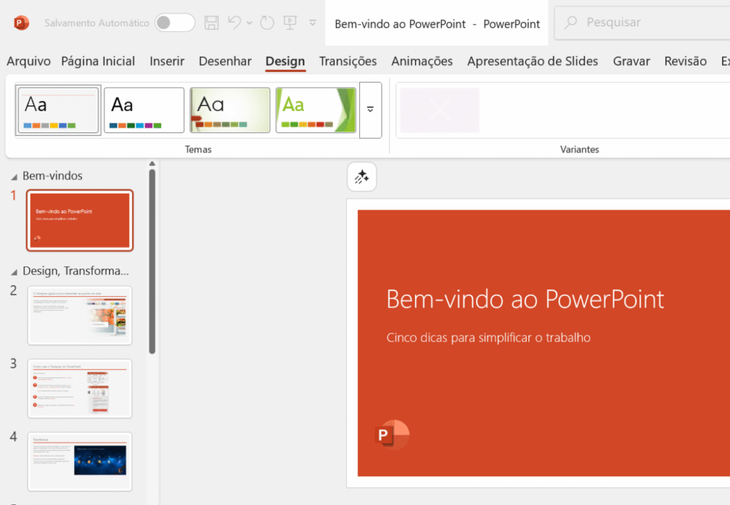The height and width of the screenshot is (505, 730).
Task: Expand the Temas gallery more arrow
Action: click(370, 110)
